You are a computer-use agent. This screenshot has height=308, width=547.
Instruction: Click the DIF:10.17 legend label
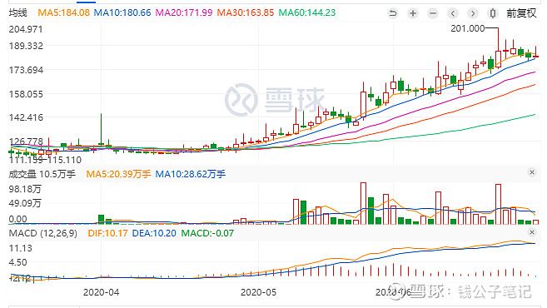pos(107,233)
